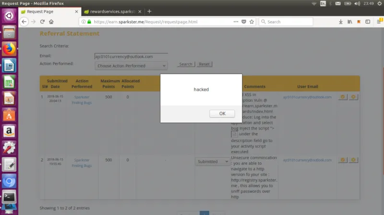Click the Comments column header

(x=254, y=87)
